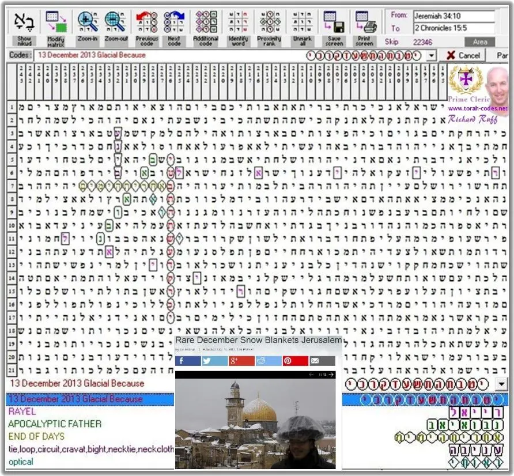Open the Modify matrix tool
The height and width of the screenshot is (476, 514).
56,22
